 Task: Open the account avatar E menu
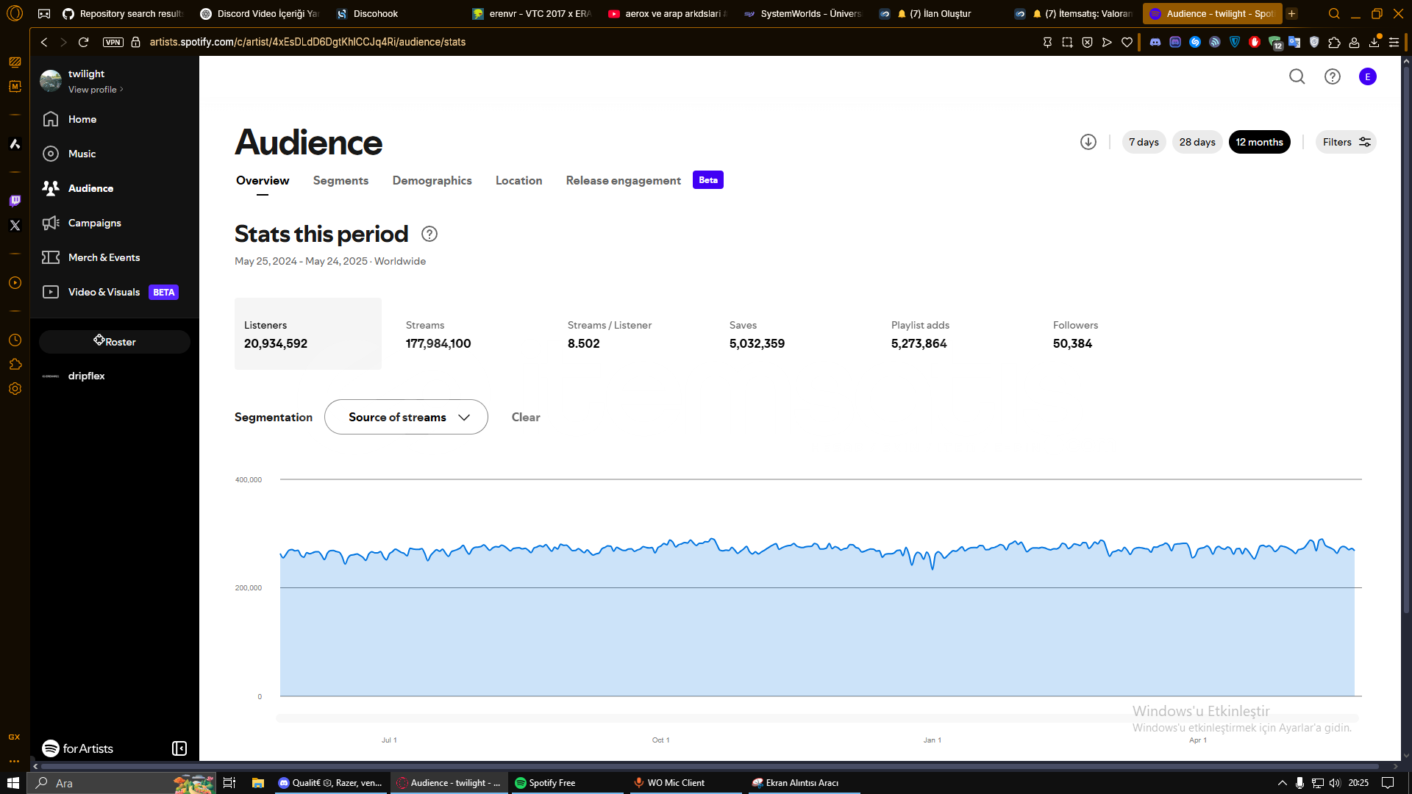point(1368,76)
